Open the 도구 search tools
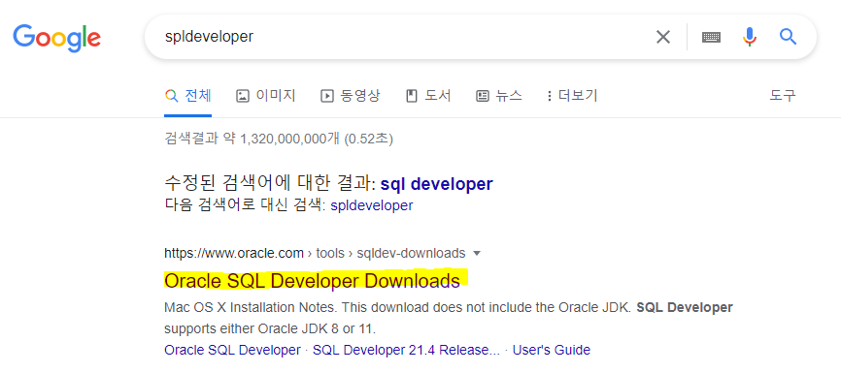The height and width of the screenshot is (373, 841). click(x=783, y=96)
